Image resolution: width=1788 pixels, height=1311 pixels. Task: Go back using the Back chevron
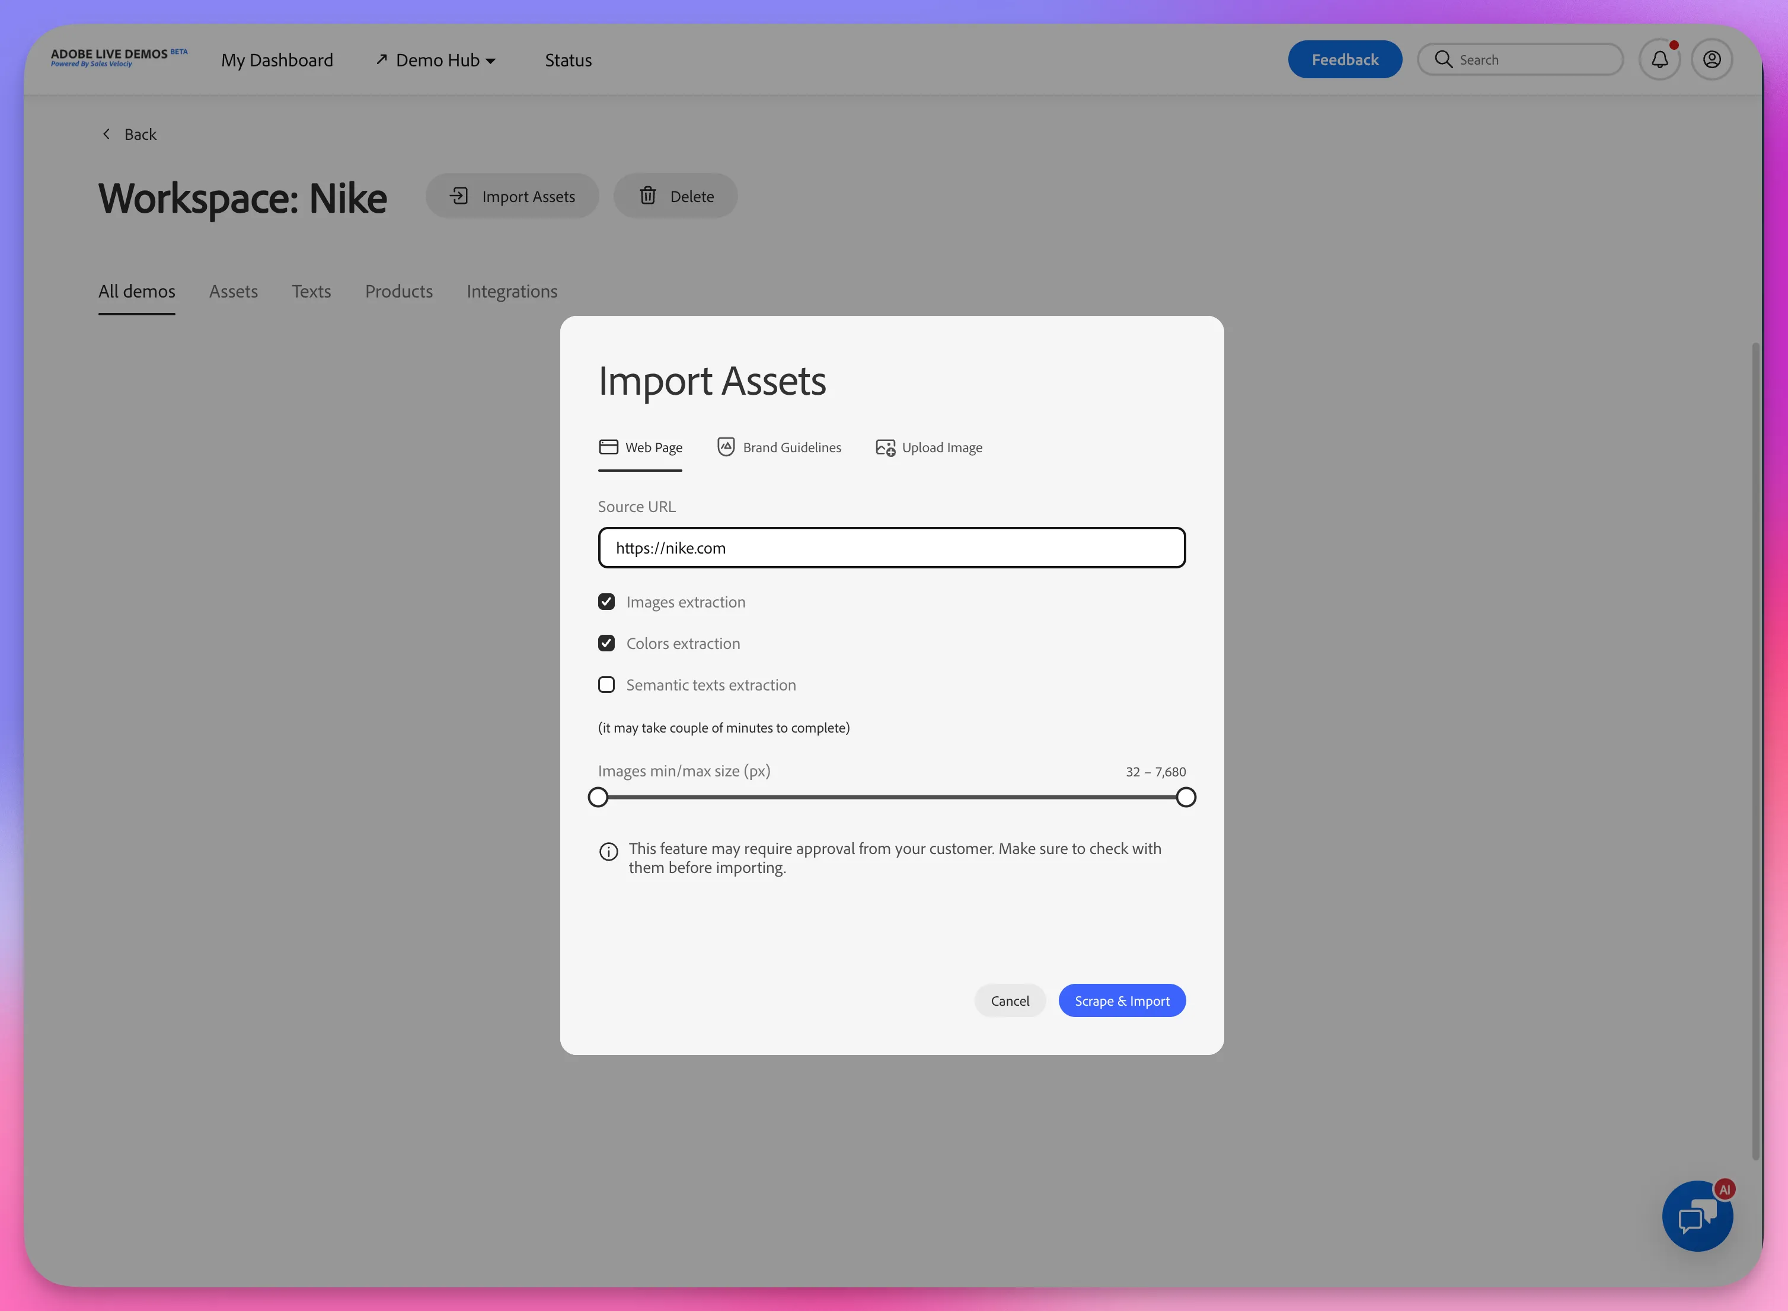pos(106,134)
